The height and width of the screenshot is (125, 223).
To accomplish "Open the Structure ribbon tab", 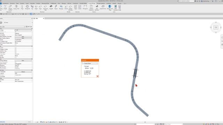I will point(12,3).
